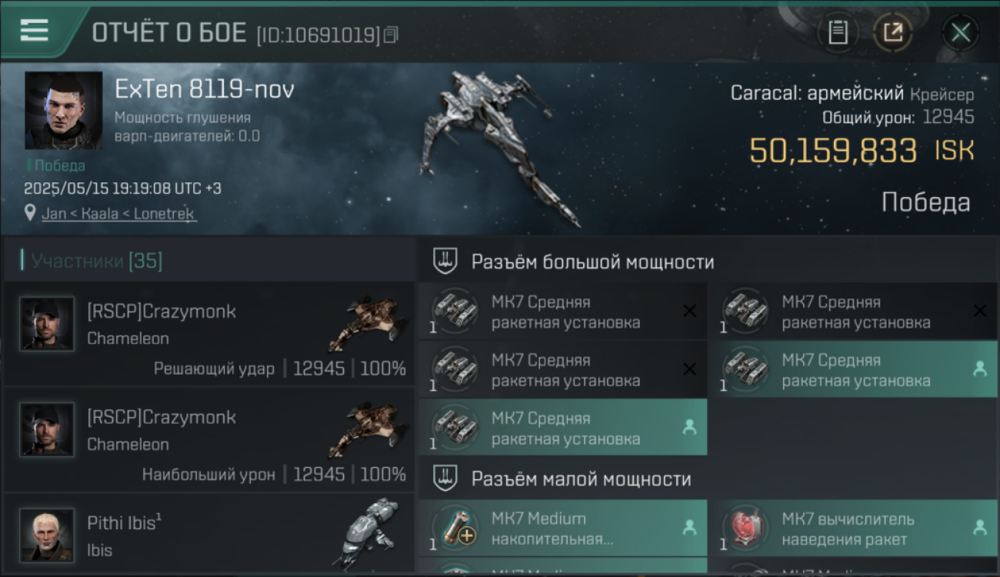Screen dimensions: 1000x577
Task: Click the orange share report icon
Action: click(x=892, y=32)
